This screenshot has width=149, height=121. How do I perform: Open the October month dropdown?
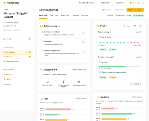tap(120, 62)
